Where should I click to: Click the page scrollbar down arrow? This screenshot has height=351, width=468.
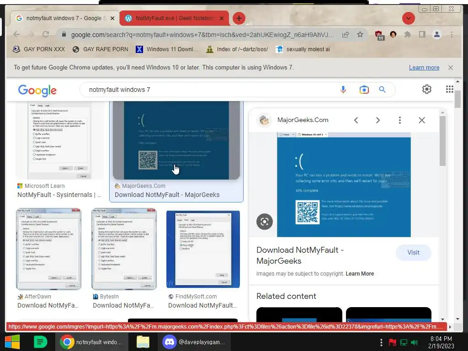[457, 319]
